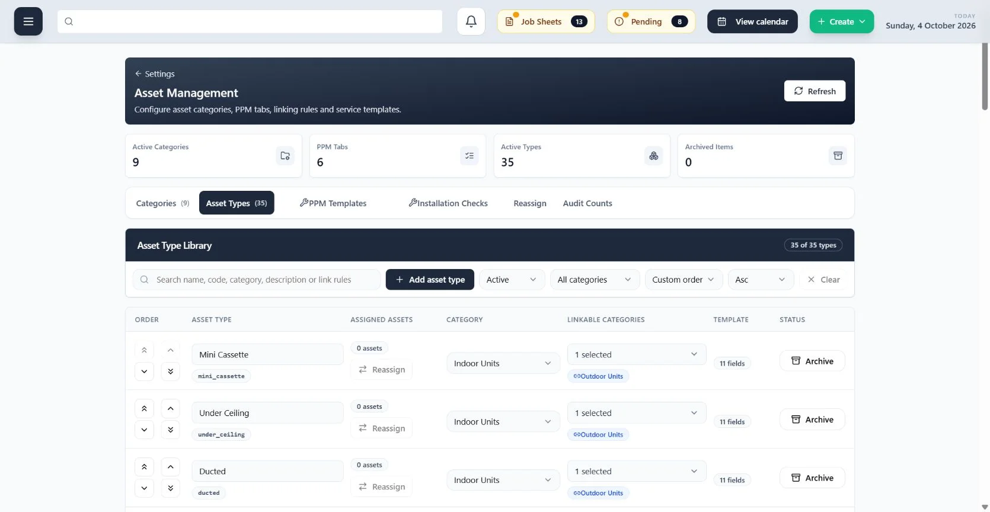Go to the Reassign tab
990x512 pixels.
pos(530,203)
